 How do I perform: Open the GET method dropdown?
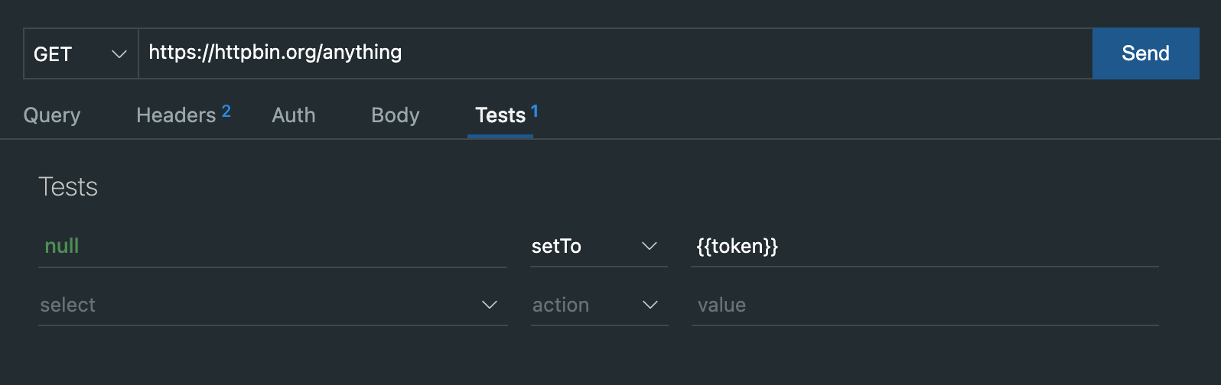point(80,54)
